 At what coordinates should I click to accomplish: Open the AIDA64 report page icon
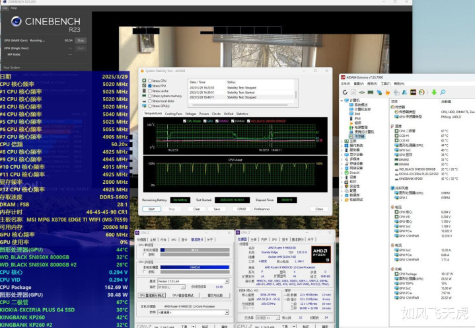coord(353,92)
